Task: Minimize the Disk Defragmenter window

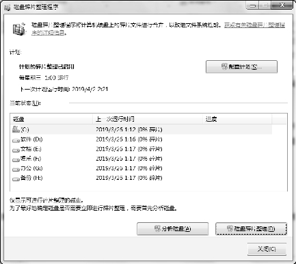Action: (252, 5)
